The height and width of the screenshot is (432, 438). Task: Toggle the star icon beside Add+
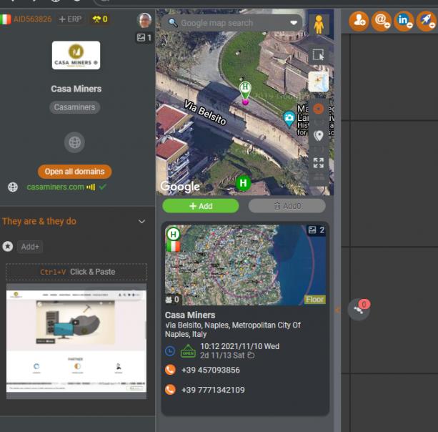click(x=8, y=246)
